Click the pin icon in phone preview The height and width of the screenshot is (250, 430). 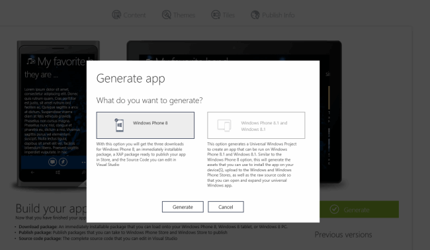(63, 162)
